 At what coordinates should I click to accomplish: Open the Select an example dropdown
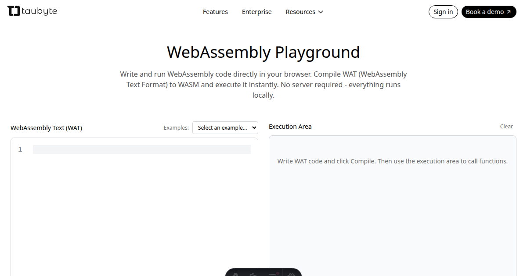(x=225, y=127)
